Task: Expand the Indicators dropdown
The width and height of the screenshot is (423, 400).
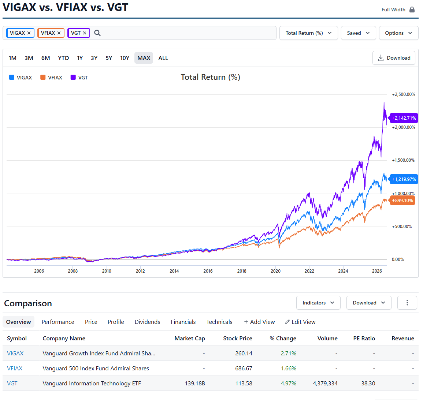Action: [318, 303]
